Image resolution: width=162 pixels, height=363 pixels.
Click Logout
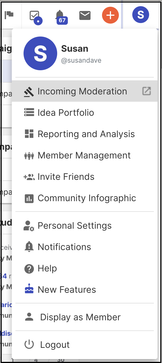[85, 344]
